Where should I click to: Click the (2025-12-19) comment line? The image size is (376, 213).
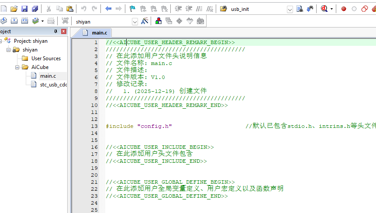click(156, 91)
